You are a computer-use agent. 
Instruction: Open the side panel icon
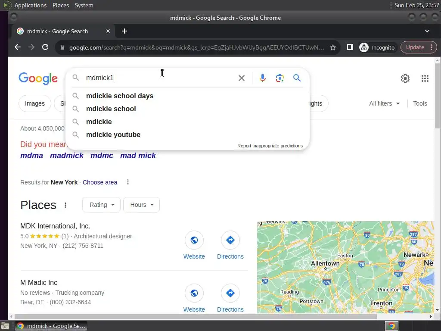click(x=350, y=47)
